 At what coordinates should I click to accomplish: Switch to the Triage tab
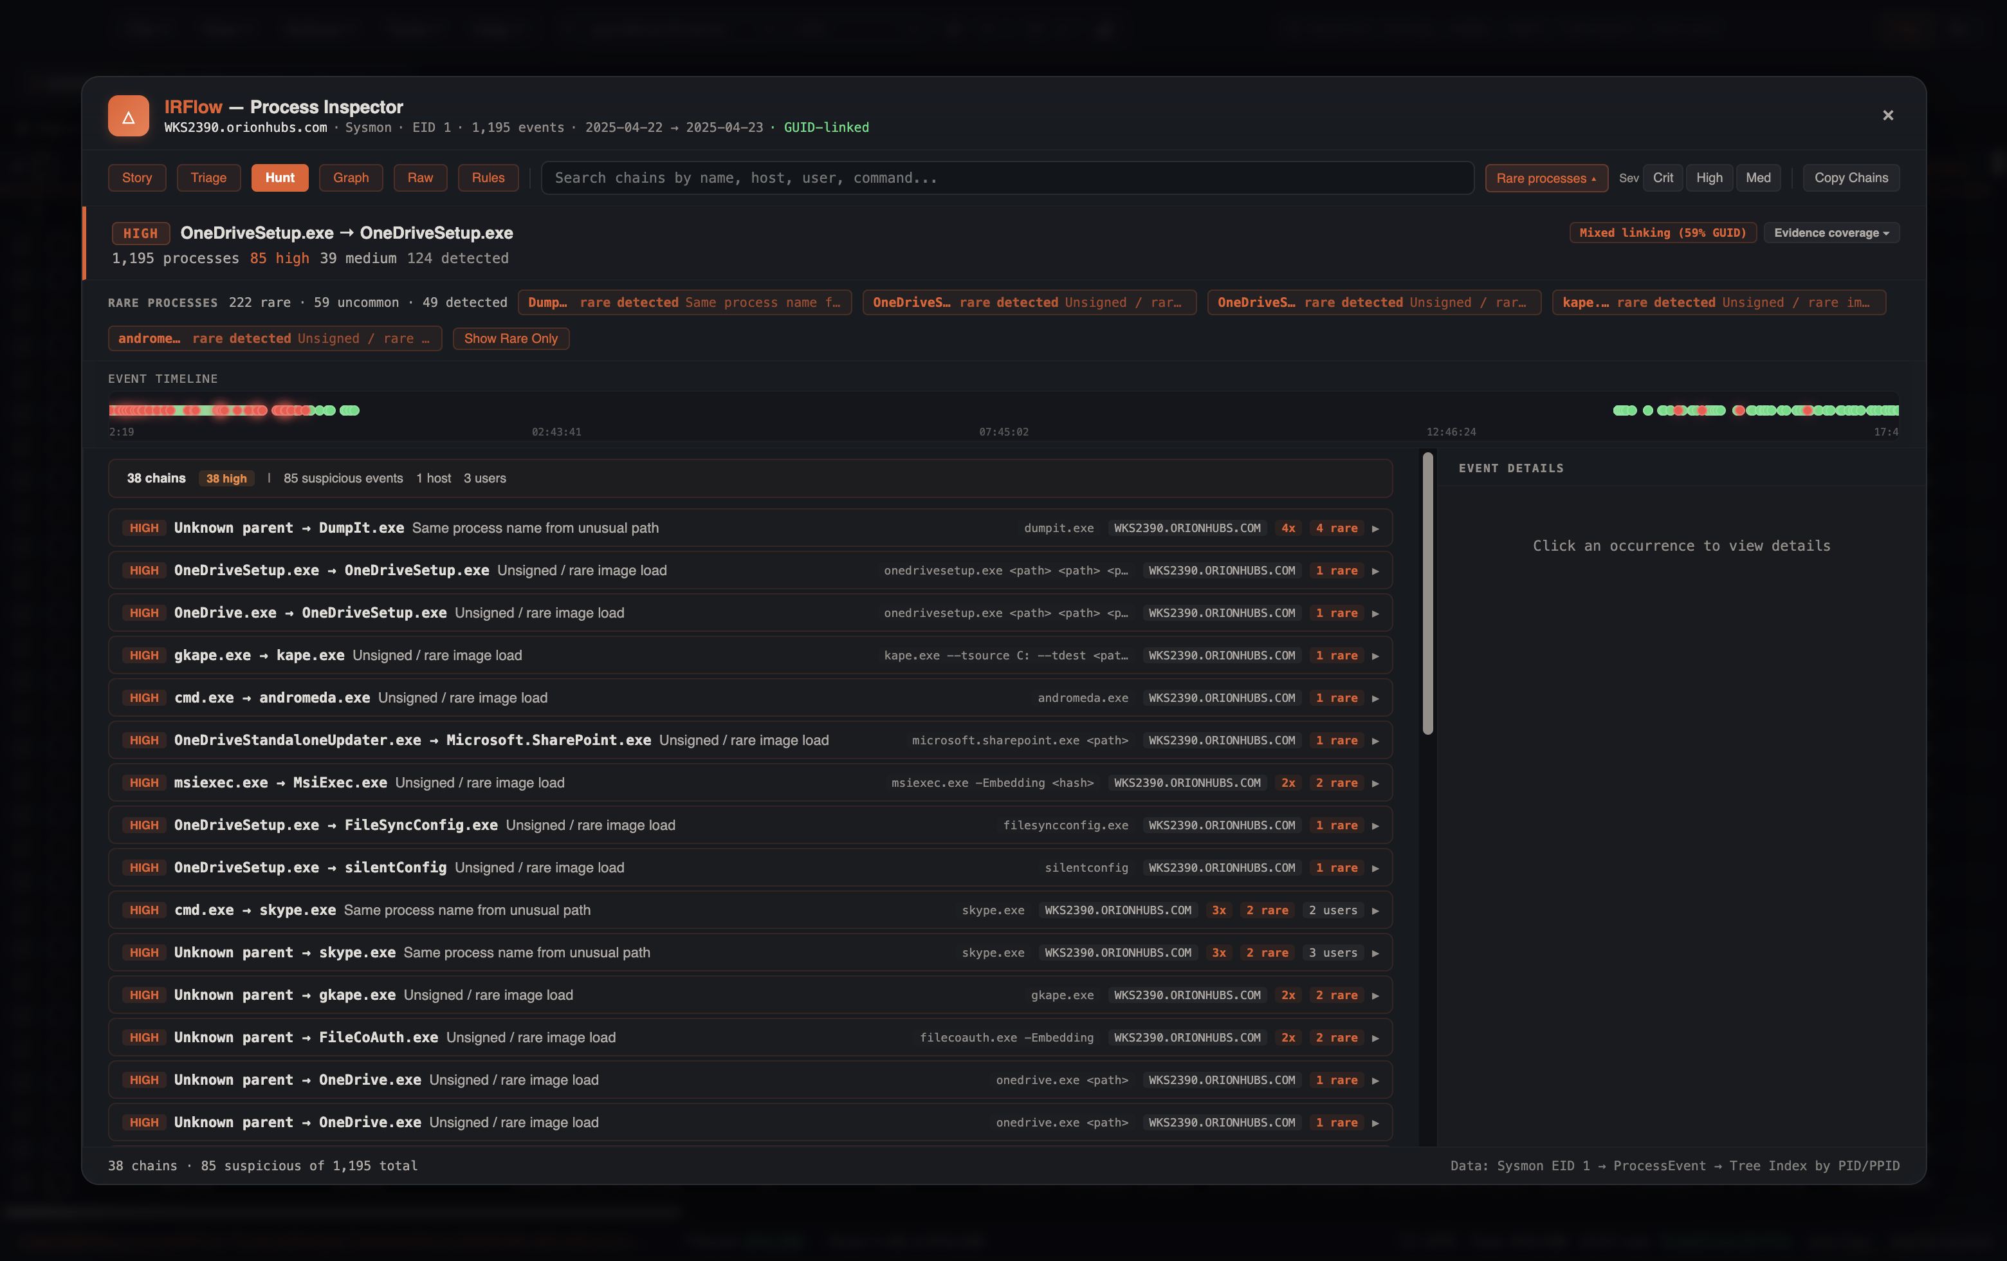(208, 178)
